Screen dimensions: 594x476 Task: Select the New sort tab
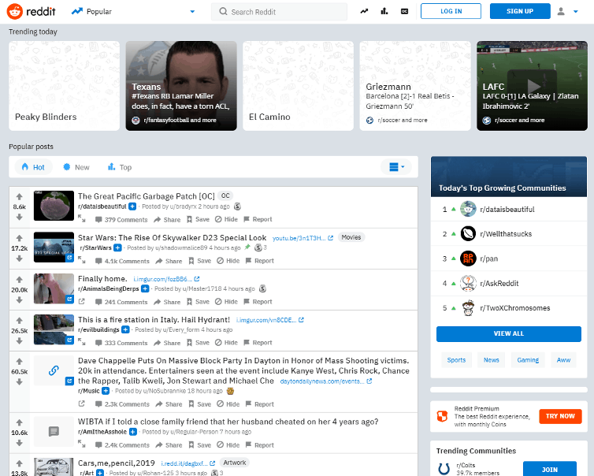pos(76,167)
